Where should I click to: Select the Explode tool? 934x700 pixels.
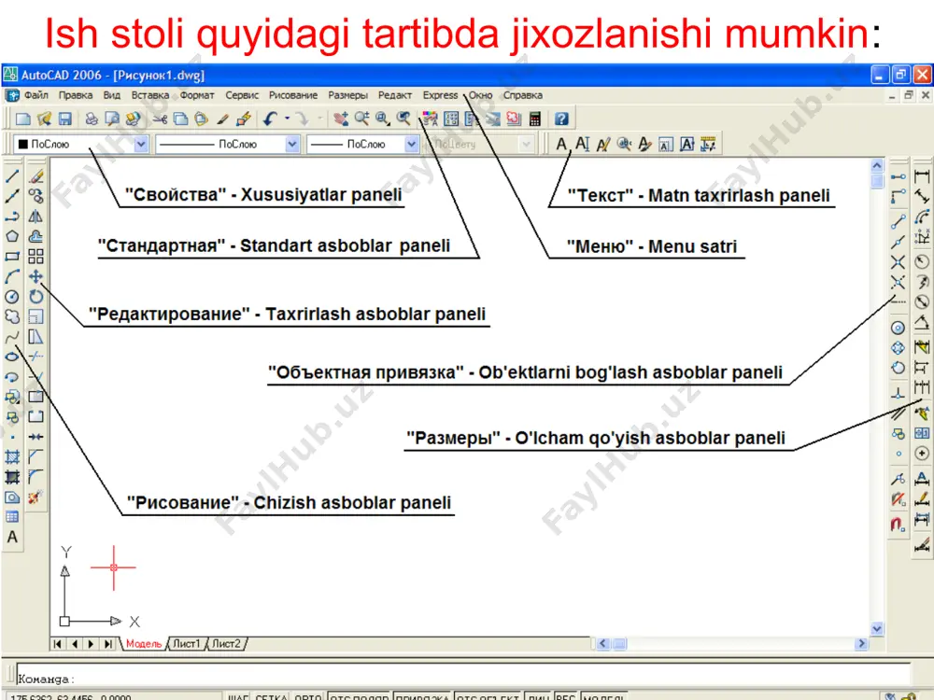(x=36, y=497)
